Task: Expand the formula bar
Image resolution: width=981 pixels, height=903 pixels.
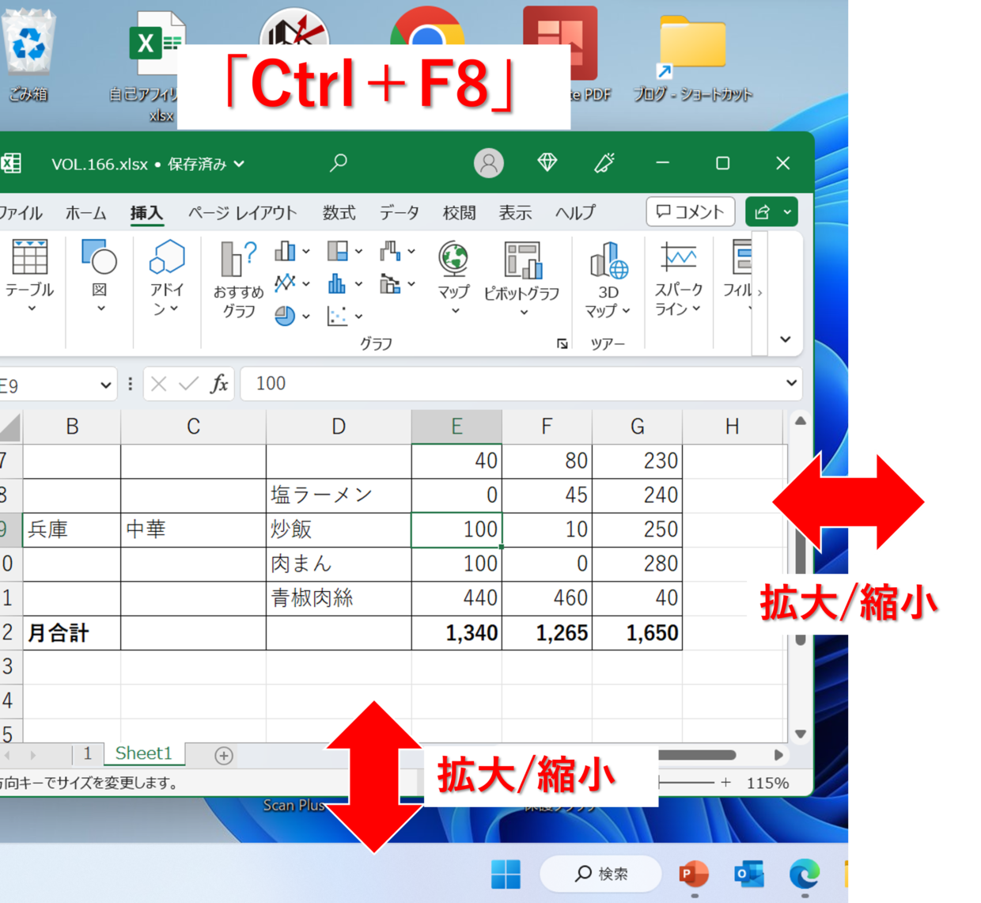Action: click(x=791, y=383)
